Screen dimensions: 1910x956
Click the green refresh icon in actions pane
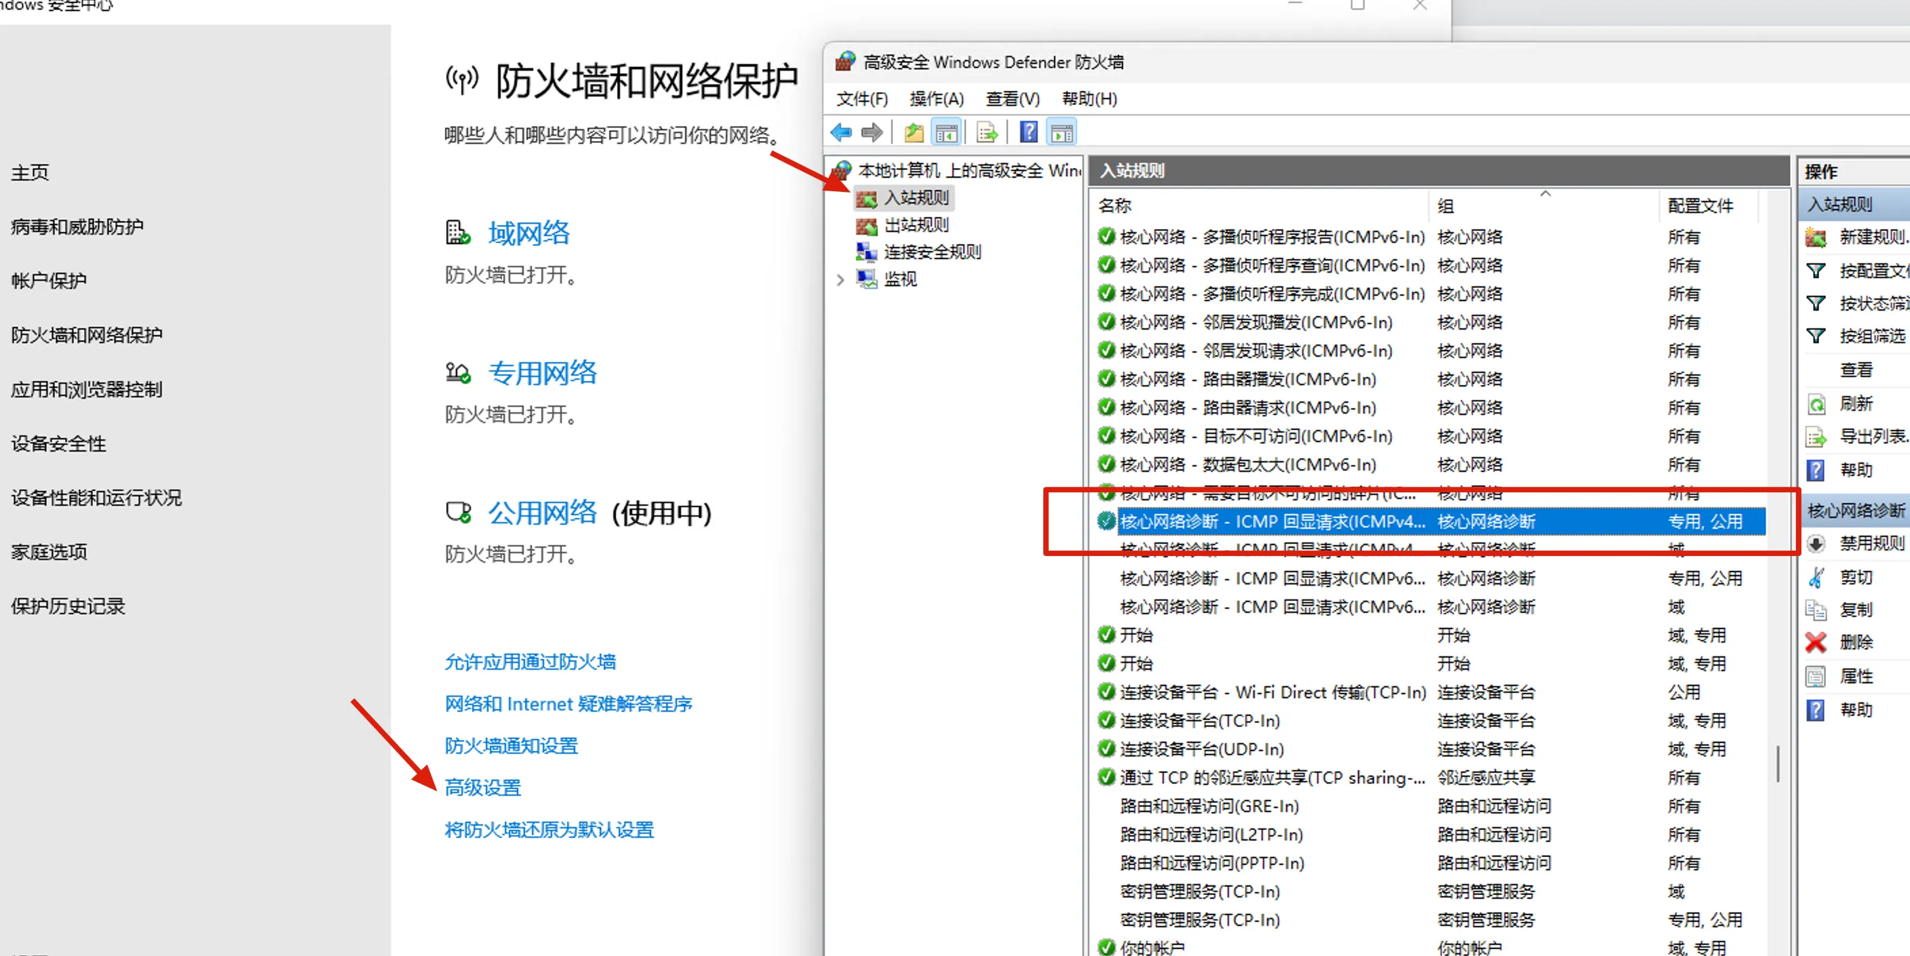click(1816, 405)
